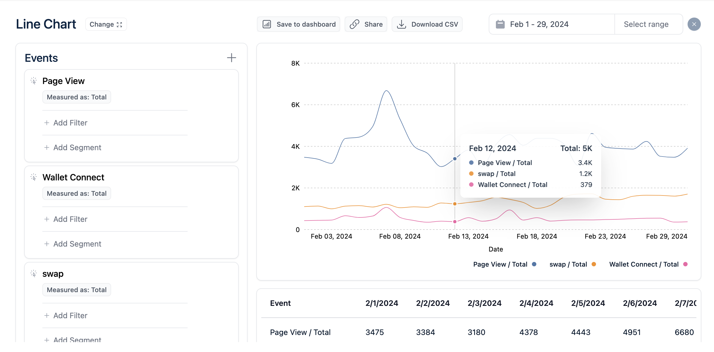
Task: Toggle the Page View / Total legend series
Action: pos(504,264)
